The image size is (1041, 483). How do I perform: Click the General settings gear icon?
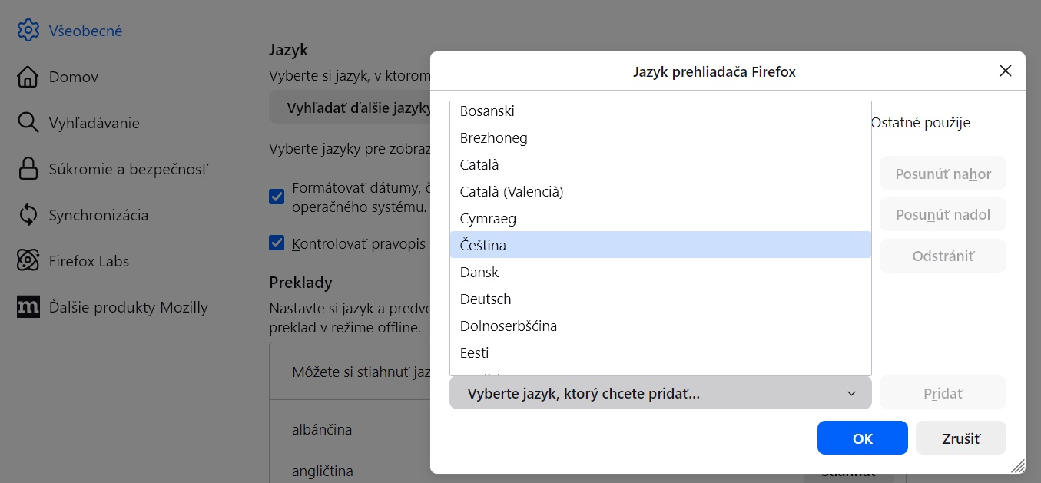[x=28, y=31]
